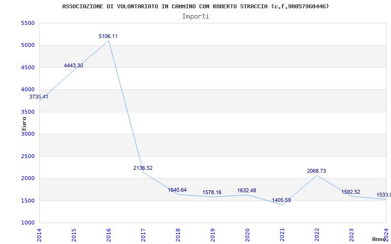This screenshot has height=244, width=391.
Task: Click the chart title ASSOCIAZIONE DI VOLONTARIATO
Action: [x=195, y=6]
